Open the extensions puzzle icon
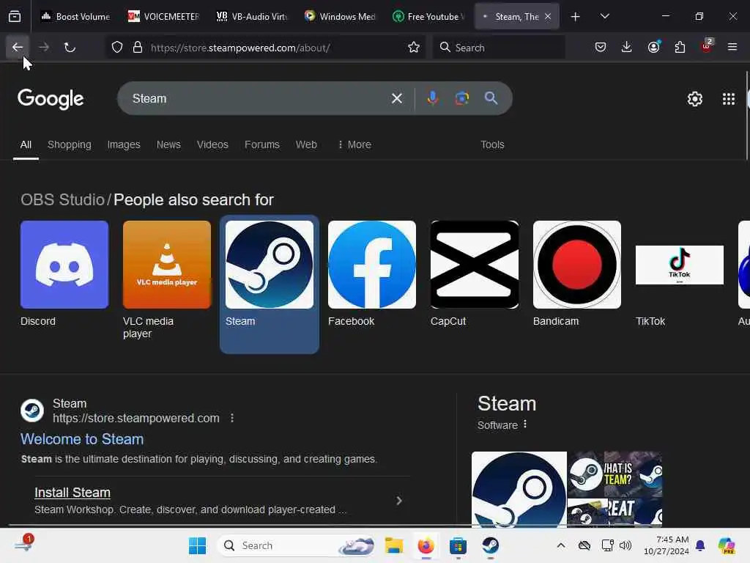The image size is (750, 563). point(680,48)
